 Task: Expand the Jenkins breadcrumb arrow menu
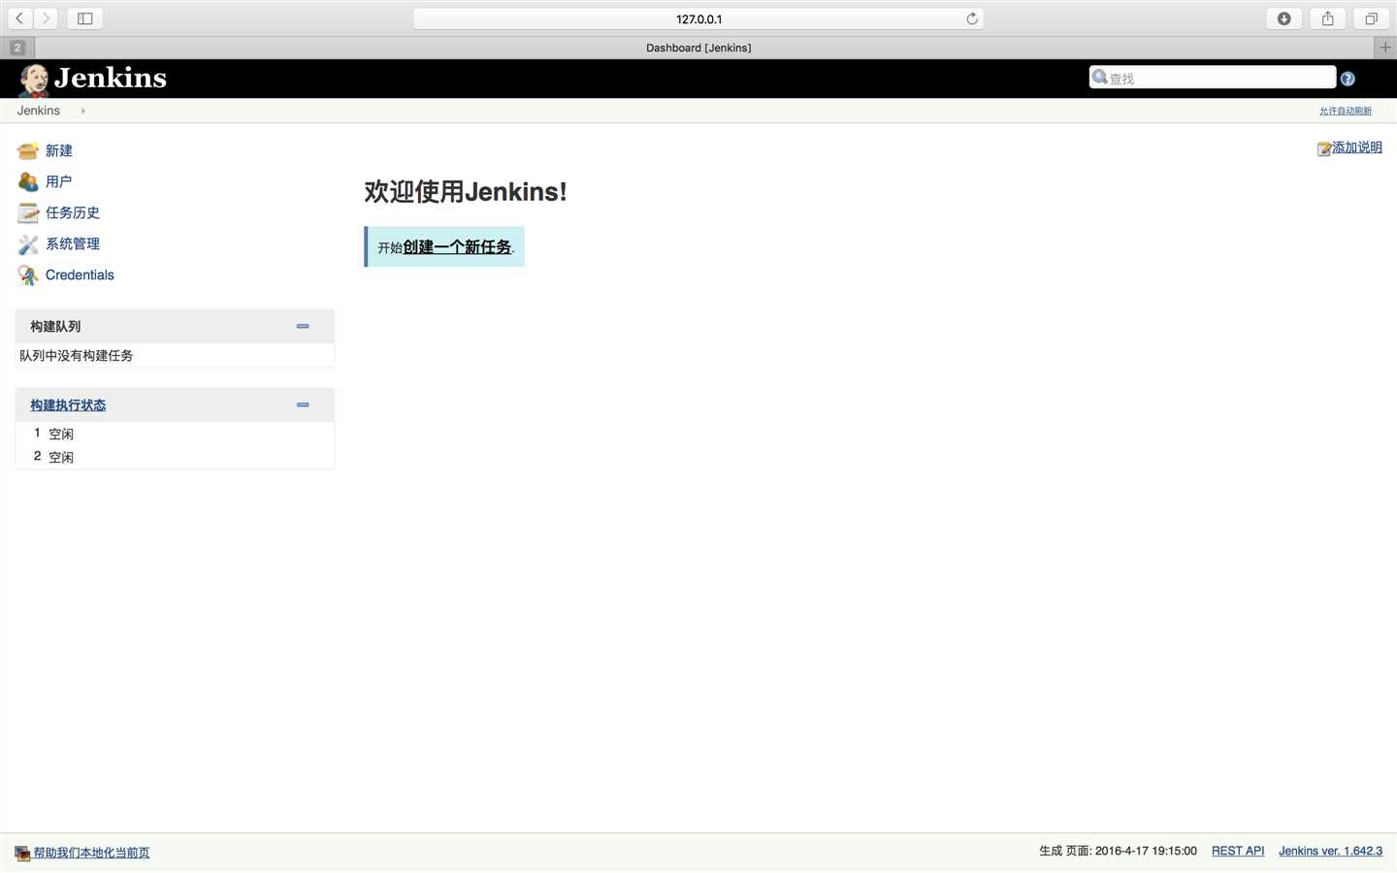point(83,111)
